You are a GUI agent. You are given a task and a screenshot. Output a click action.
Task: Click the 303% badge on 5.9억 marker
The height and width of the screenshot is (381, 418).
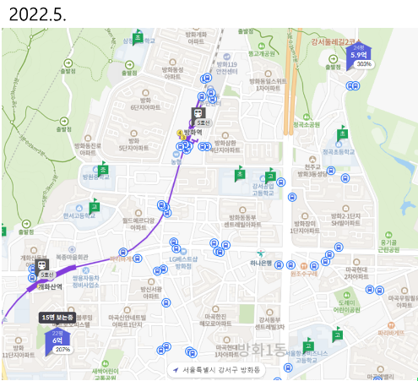pos(364,64)
